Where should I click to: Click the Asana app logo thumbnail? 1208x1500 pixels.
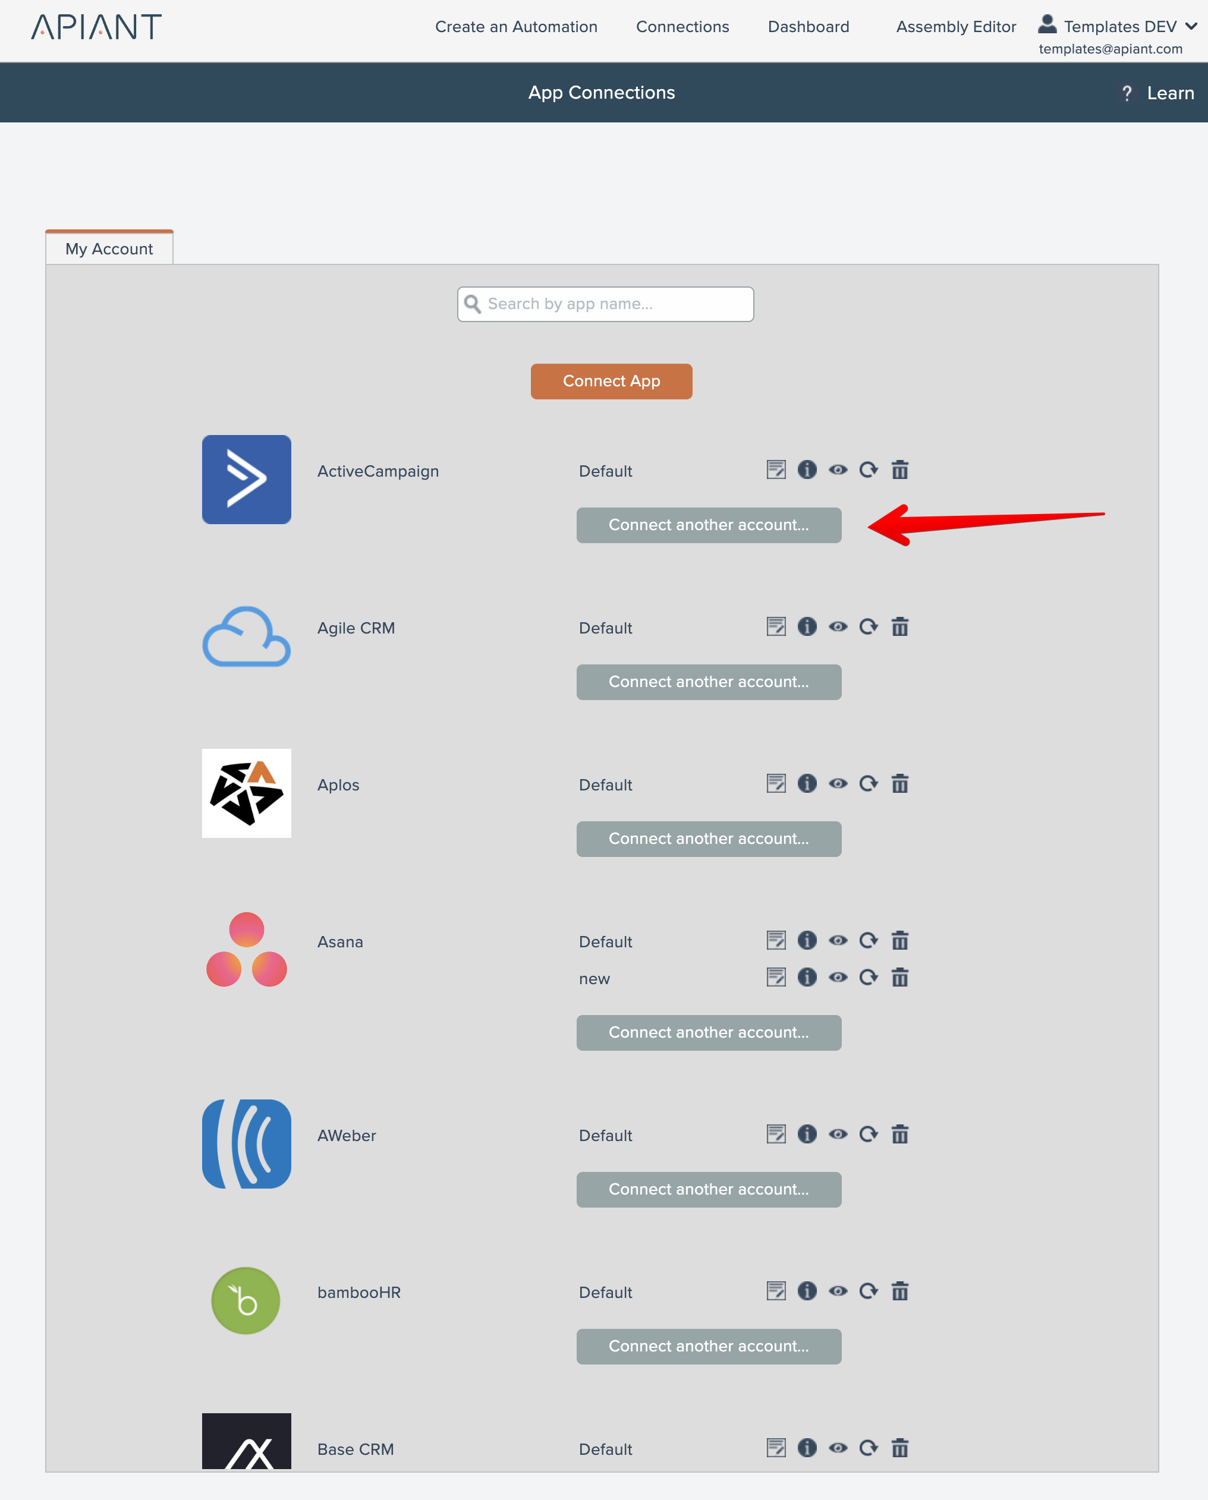click(x=246, y=950)
